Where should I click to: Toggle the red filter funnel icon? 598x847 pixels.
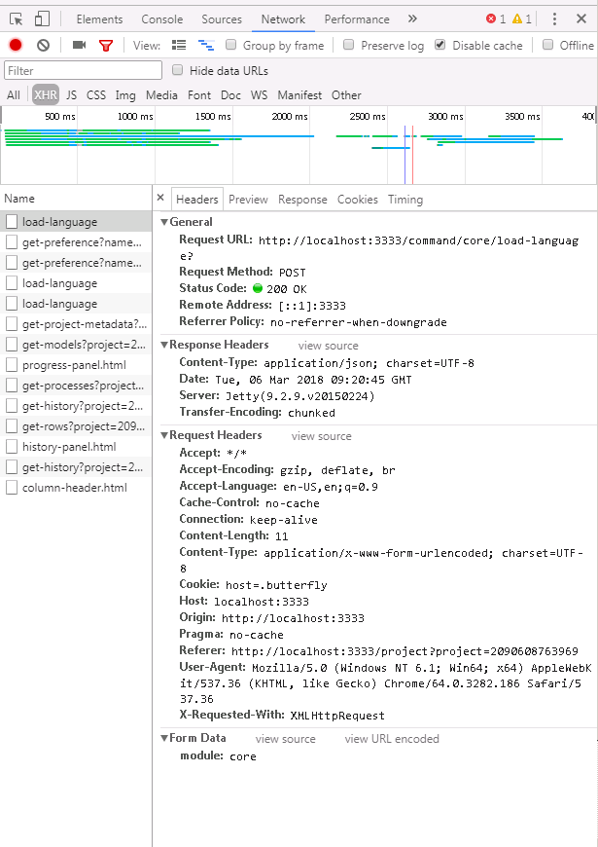pyautogui.click(x=106, y=45)
